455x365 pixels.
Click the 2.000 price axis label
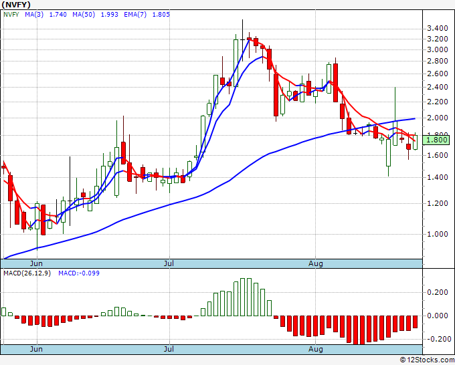pyautogui.click(x=438, y=118)
